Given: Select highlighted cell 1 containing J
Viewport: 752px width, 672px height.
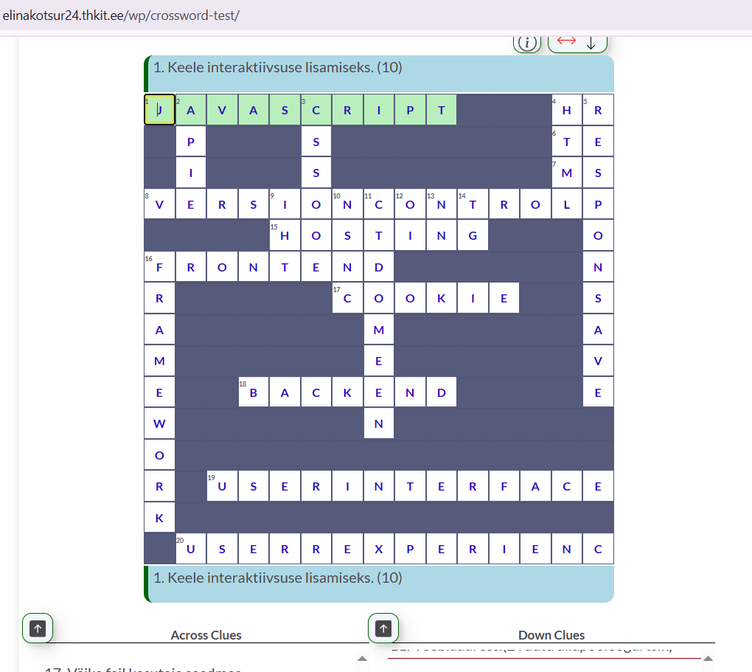Looking at the screenshot, I should (159, 110).
